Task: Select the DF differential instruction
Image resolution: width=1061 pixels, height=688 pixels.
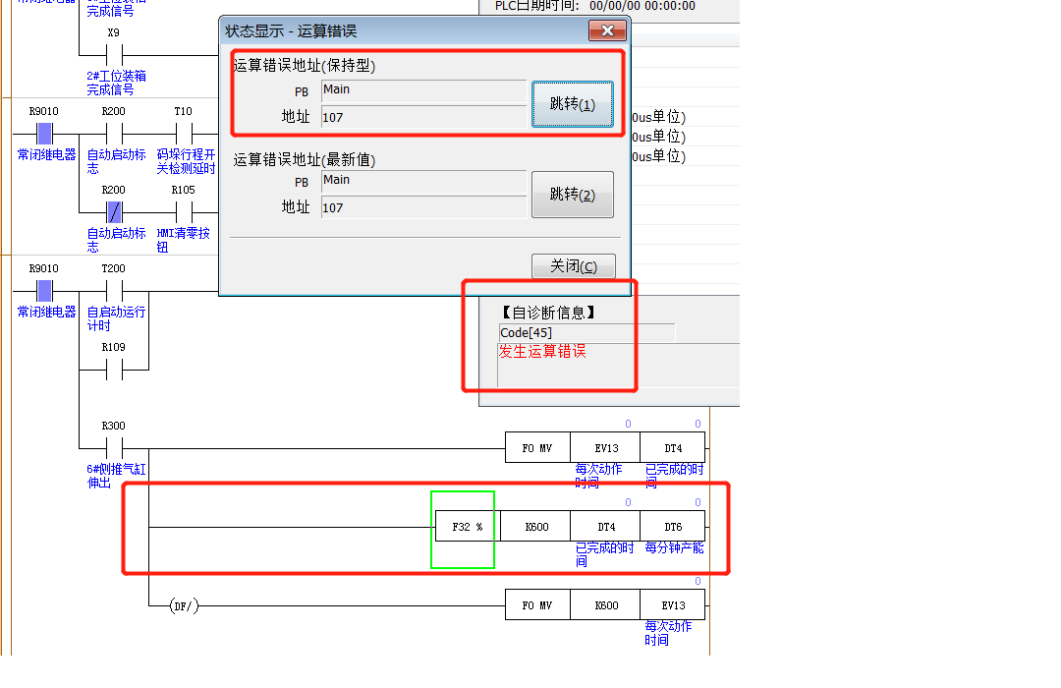Action: coord(183,605)
